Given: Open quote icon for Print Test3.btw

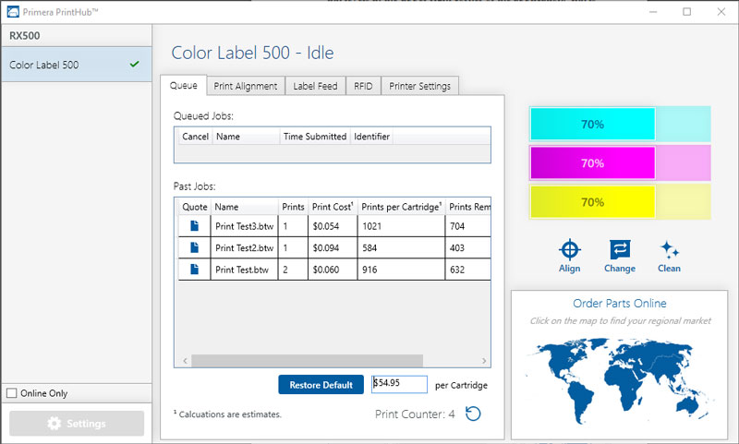Looking at the screenshot, I should [x=194, y=226].
